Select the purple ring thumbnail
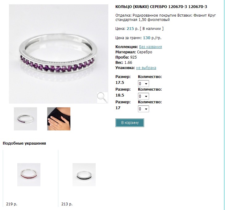This screenshot has height=210, width=225. [x=25, y=119]
